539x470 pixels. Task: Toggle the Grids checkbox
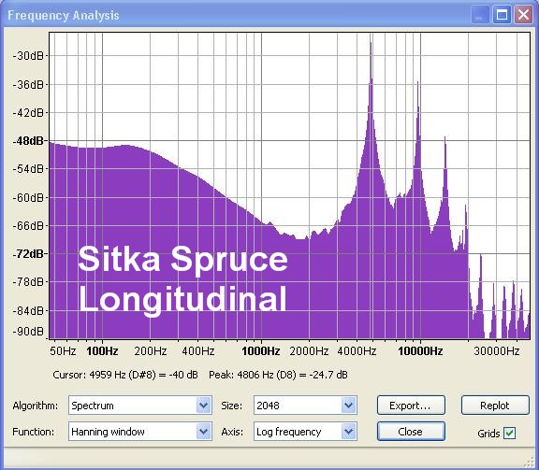coord(509,433)
